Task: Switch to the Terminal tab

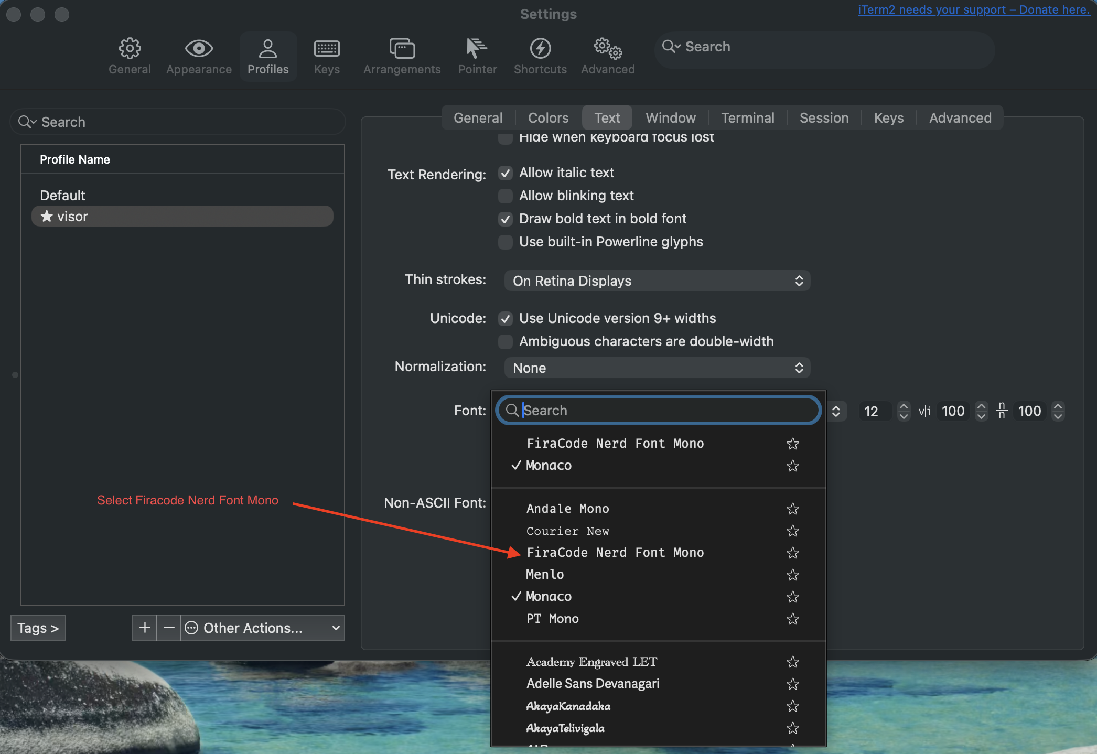Action: coord(747,118)
